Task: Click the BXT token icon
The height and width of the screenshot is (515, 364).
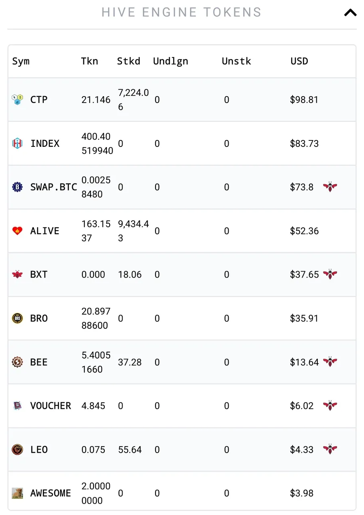Action: (17, 274)
